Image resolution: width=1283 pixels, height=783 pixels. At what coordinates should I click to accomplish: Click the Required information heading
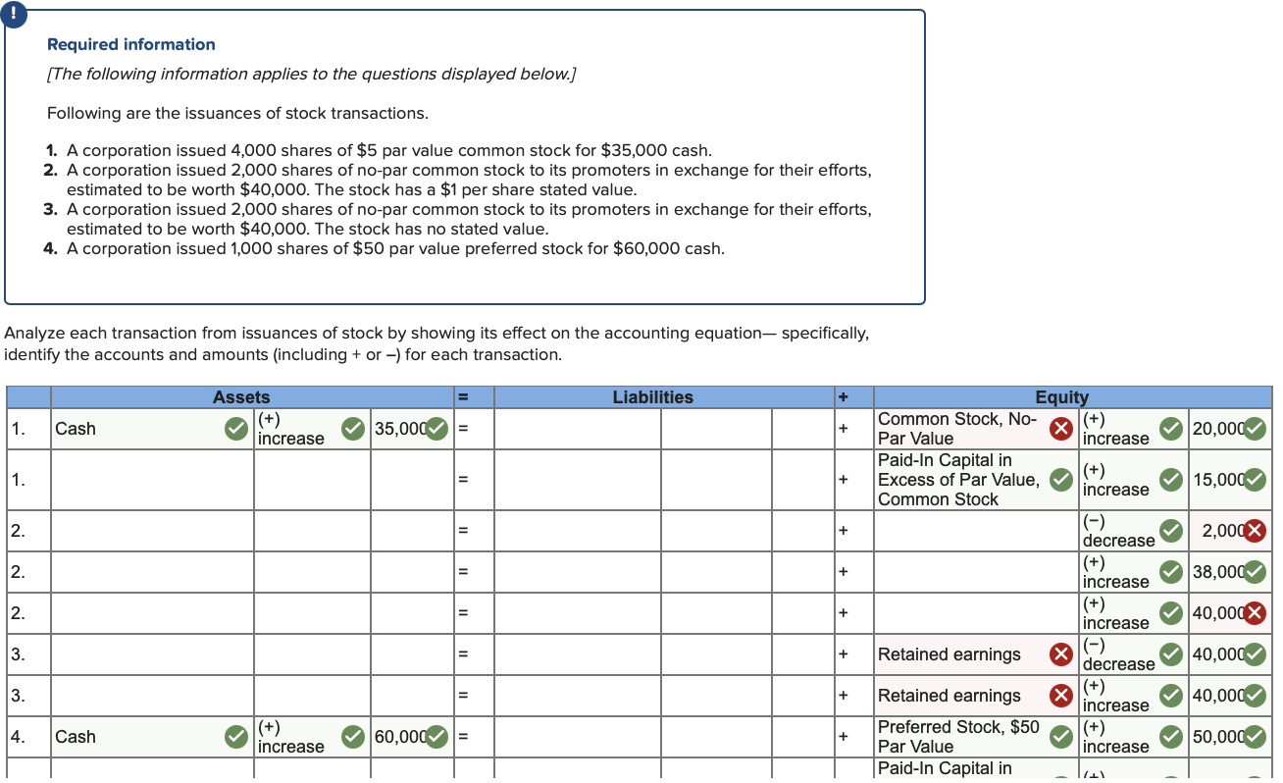click(131, 44)
